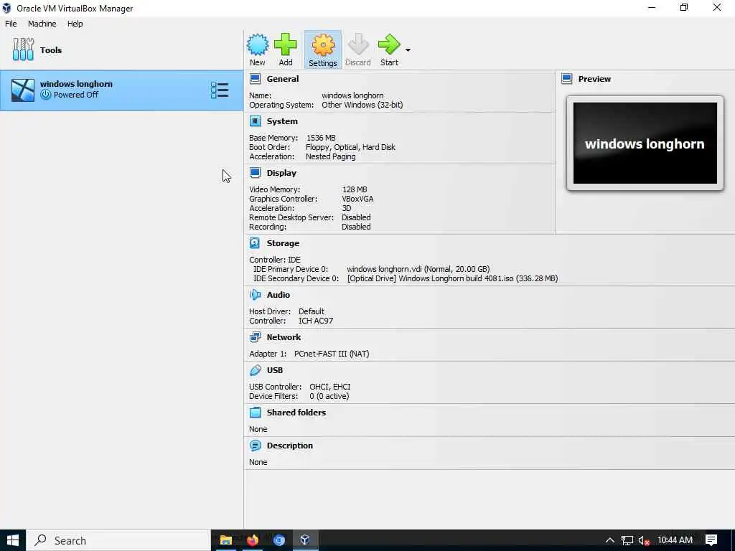This screenshot has height=551, width=735.
Task: Click the taskbar Search box
Action: pyautogui.click(x=118, y=540)
